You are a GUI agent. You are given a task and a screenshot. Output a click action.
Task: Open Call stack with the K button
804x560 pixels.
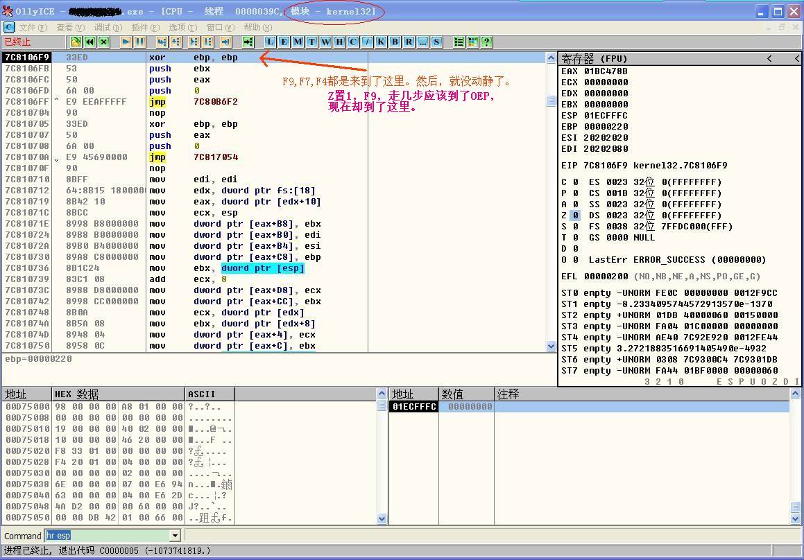[381, 42]
